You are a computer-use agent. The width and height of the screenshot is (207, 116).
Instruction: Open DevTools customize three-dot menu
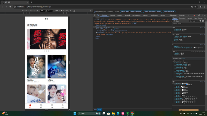tap(202, 15)
